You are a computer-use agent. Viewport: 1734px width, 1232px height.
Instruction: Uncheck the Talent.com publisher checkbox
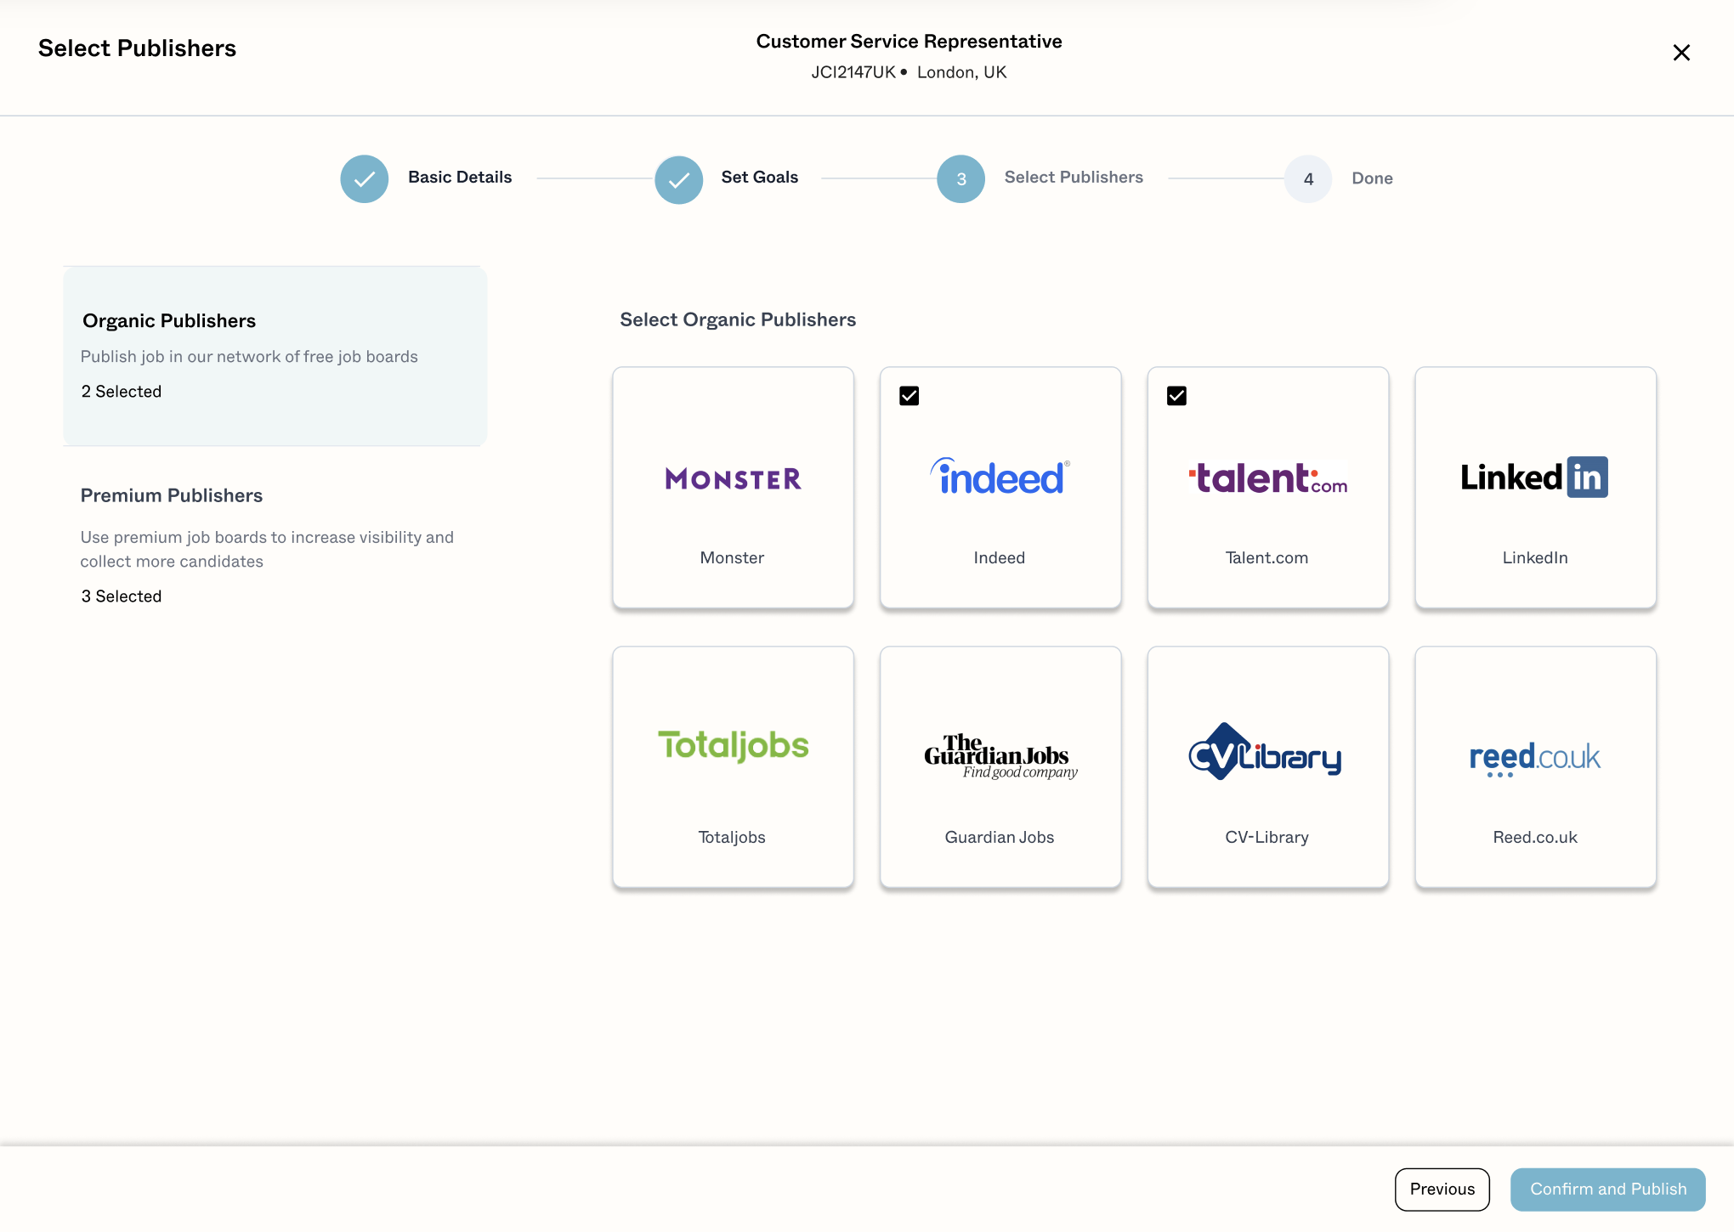(1176, 396)
